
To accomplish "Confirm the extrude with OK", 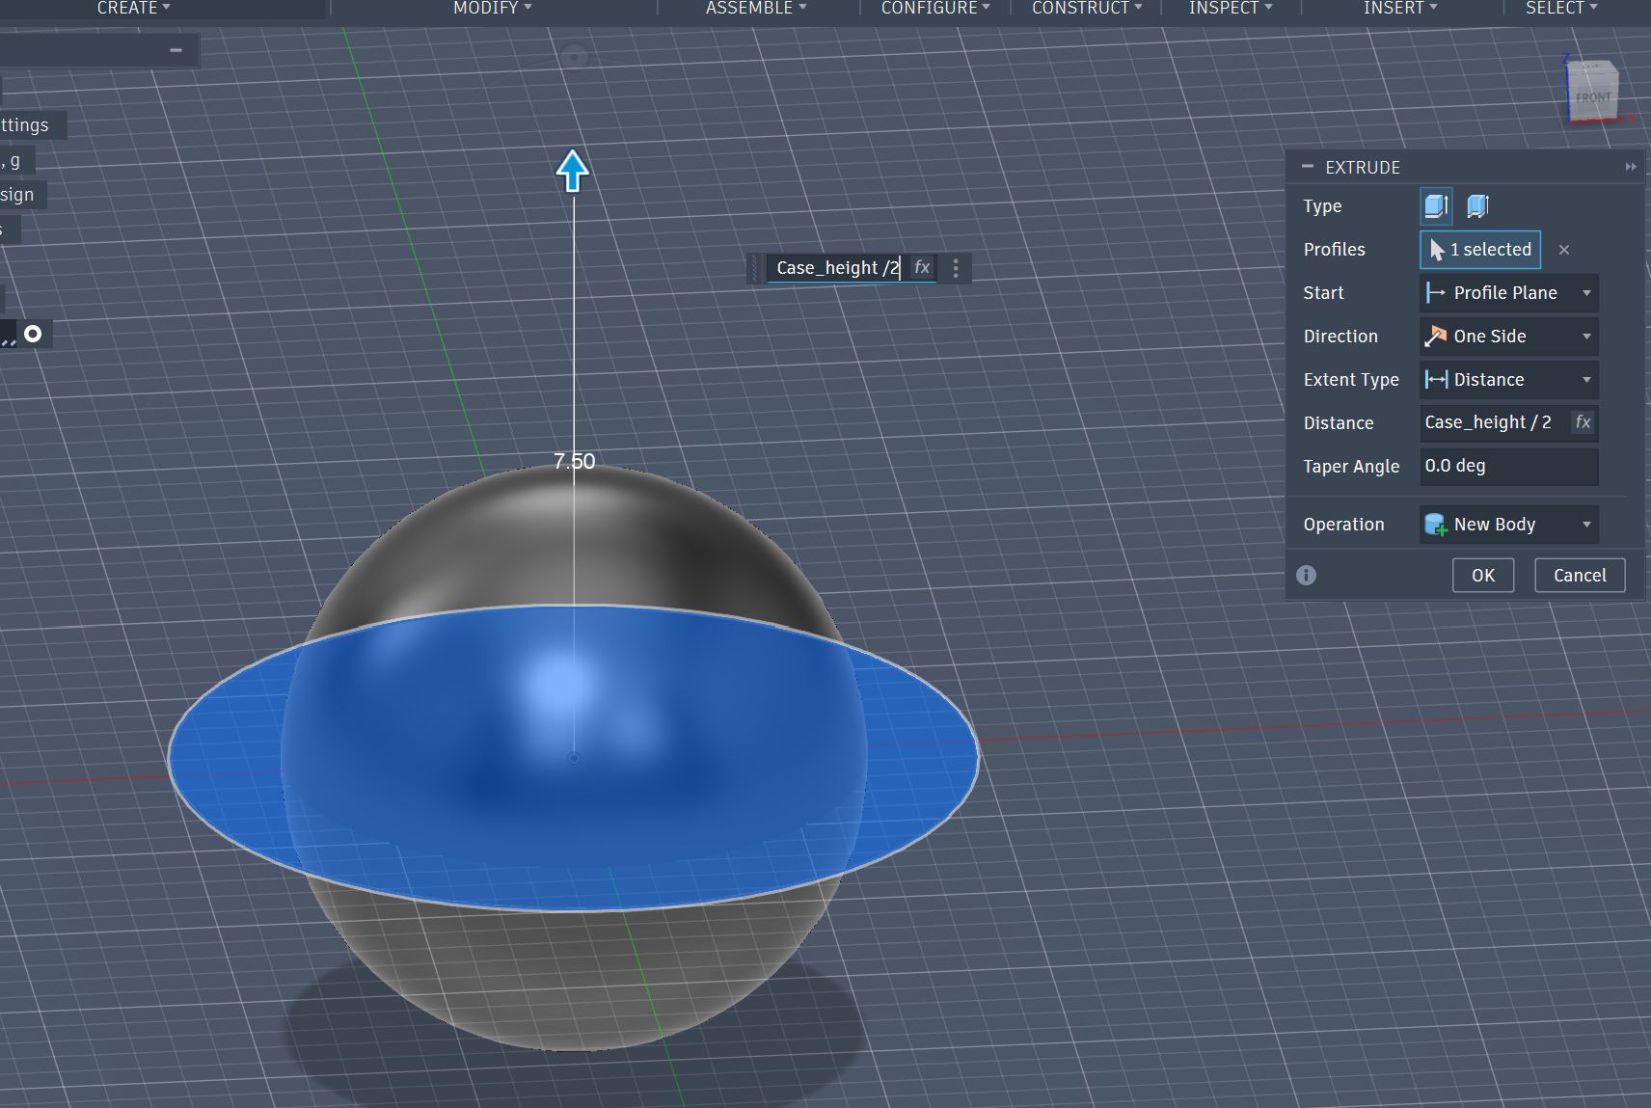I will pyautogui.click(x=1482, y=575).
